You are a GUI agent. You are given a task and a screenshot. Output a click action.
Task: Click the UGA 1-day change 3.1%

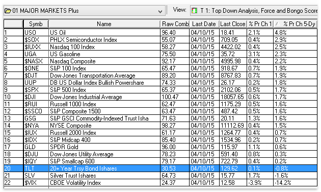(260, 54)
